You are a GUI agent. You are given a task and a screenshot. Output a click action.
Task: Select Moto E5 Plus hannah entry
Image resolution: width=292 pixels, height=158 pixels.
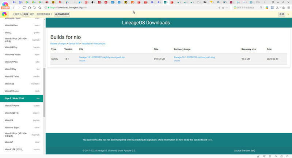(22, 40)
